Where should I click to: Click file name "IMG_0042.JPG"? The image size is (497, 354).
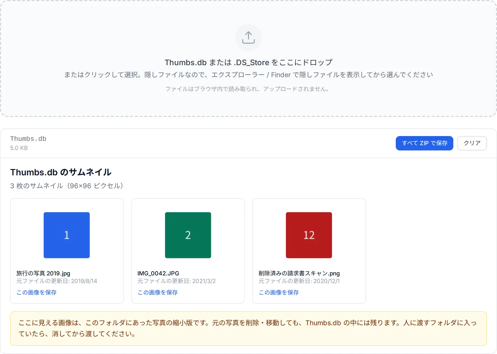pyautogui.click(x=158, y=273)
